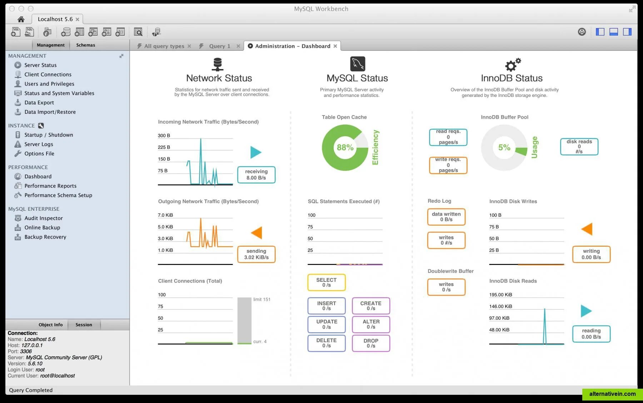Click the home icon tab
The width and height of the screenshot is (643, 403).
pos(21,19)
